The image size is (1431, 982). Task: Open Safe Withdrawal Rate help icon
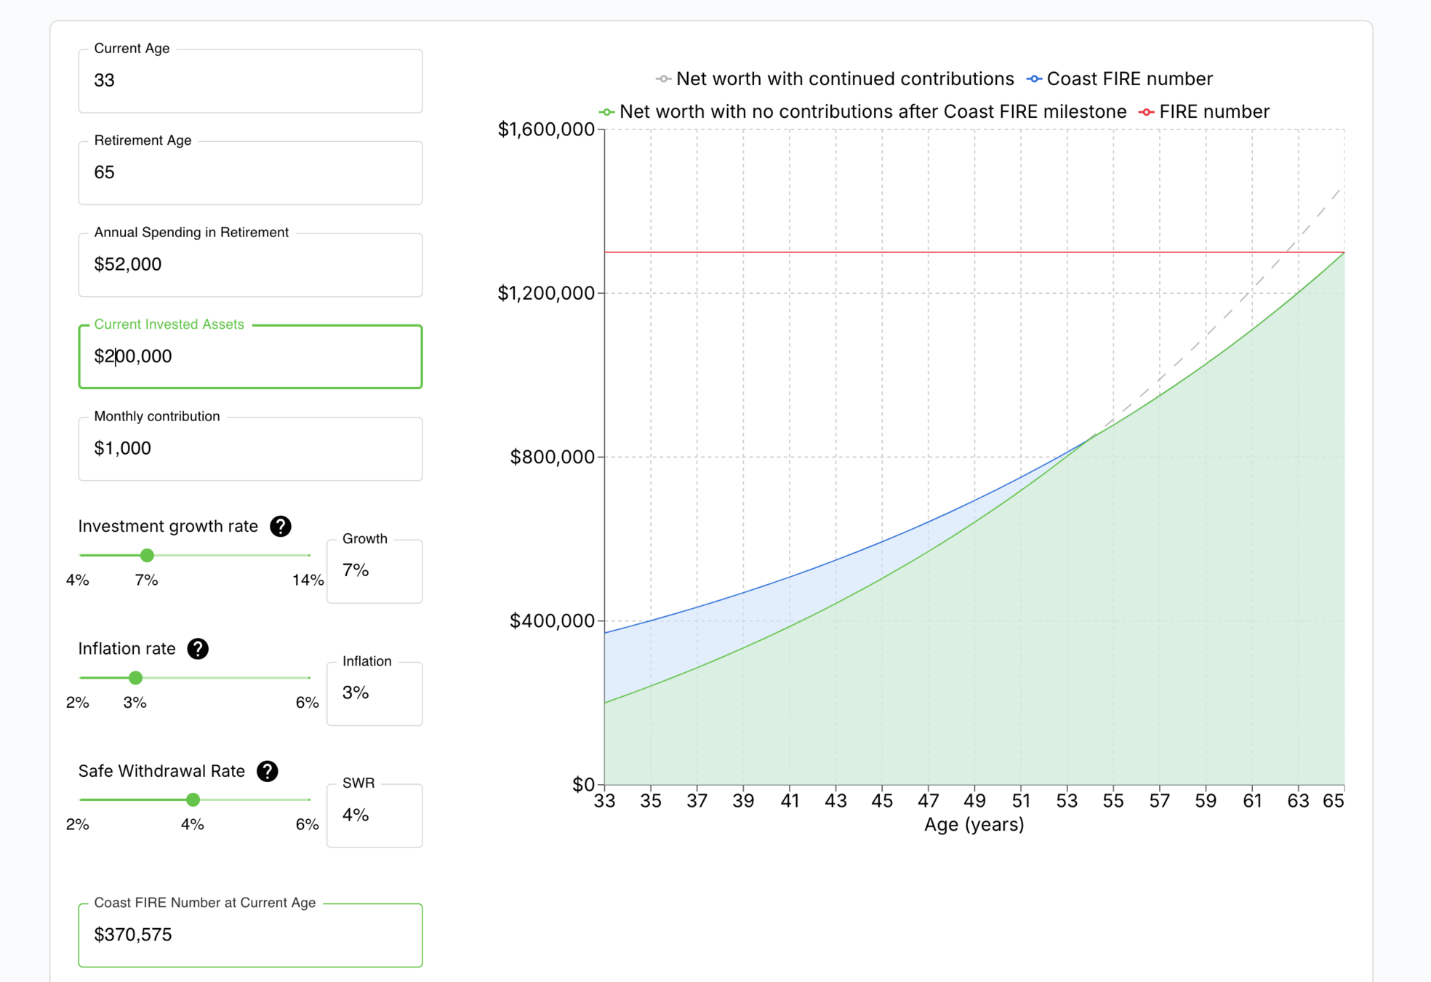267,771
